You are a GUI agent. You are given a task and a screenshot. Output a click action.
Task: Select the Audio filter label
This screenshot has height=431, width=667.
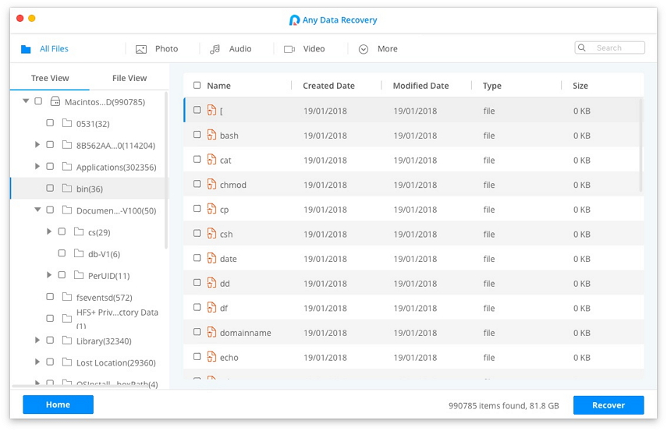[x=240, y=49]
